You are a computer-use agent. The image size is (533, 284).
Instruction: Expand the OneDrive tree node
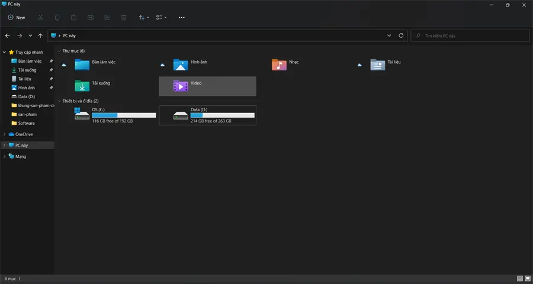[4, 134]
